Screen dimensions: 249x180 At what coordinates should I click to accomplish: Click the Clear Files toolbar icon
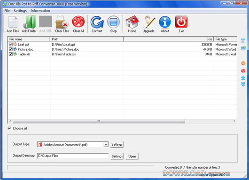[x=62, y=22]
